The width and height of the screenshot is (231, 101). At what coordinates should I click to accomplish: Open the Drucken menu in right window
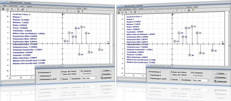[x=189, y=7]
